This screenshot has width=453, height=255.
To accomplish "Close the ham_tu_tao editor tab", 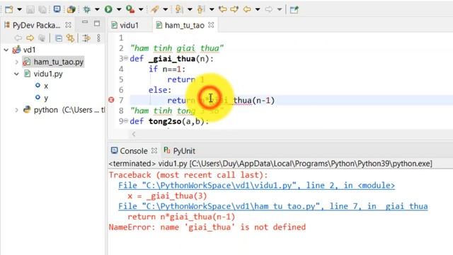I will click(x=211, y=25).
